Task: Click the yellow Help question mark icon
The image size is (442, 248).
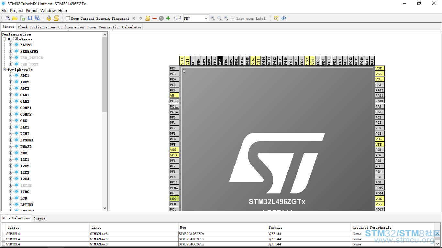Action: click(x=276, y=18)
